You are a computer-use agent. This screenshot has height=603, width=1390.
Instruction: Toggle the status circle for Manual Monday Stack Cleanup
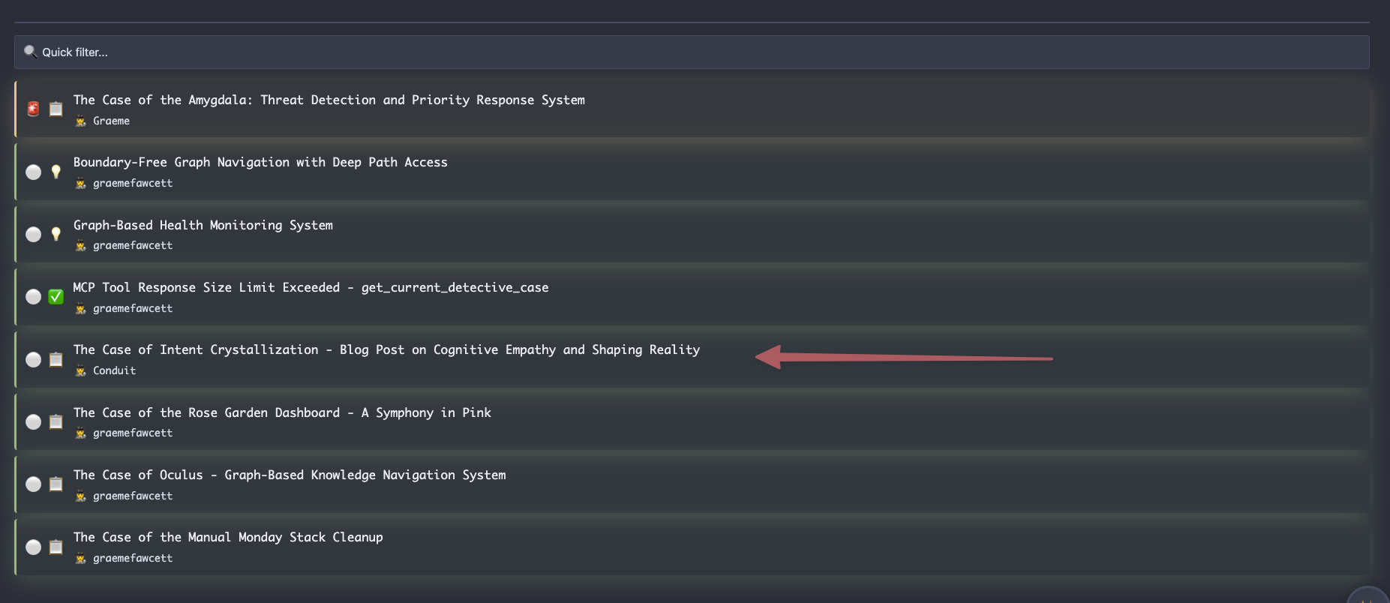(33, 547)
